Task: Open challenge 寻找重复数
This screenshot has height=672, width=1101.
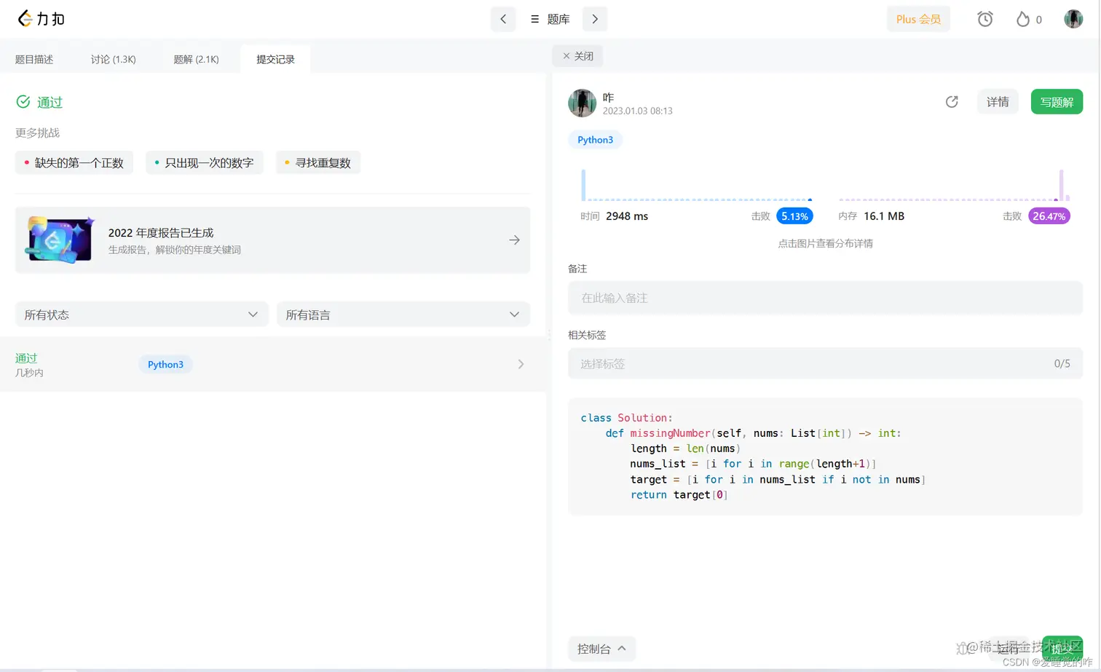Action: click(318, 163)
